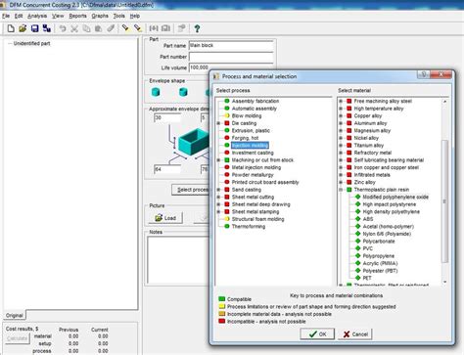Expand the Sheet metal cutting node

coord(218,197)
